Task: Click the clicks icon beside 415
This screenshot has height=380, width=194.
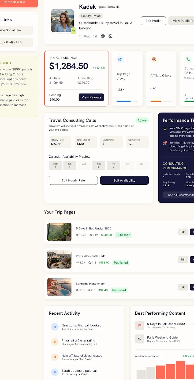Action: pyautogui.click(x=89, y=263)
